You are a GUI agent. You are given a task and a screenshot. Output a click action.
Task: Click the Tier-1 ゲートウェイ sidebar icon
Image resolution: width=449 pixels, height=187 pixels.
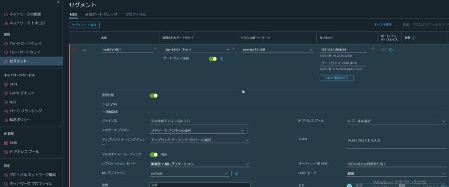(6, 52)
